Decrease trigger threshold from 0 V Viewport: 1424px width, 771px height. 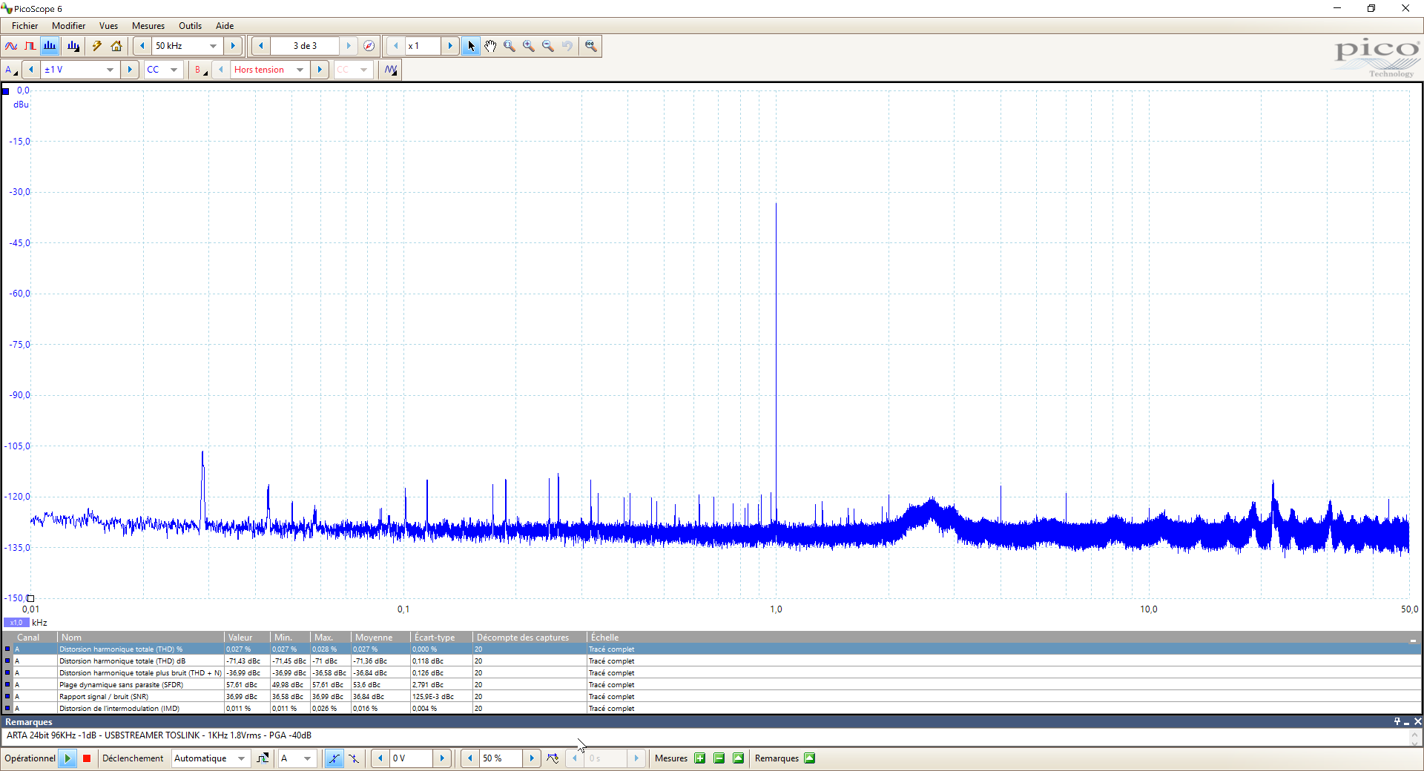click(380, 758)
